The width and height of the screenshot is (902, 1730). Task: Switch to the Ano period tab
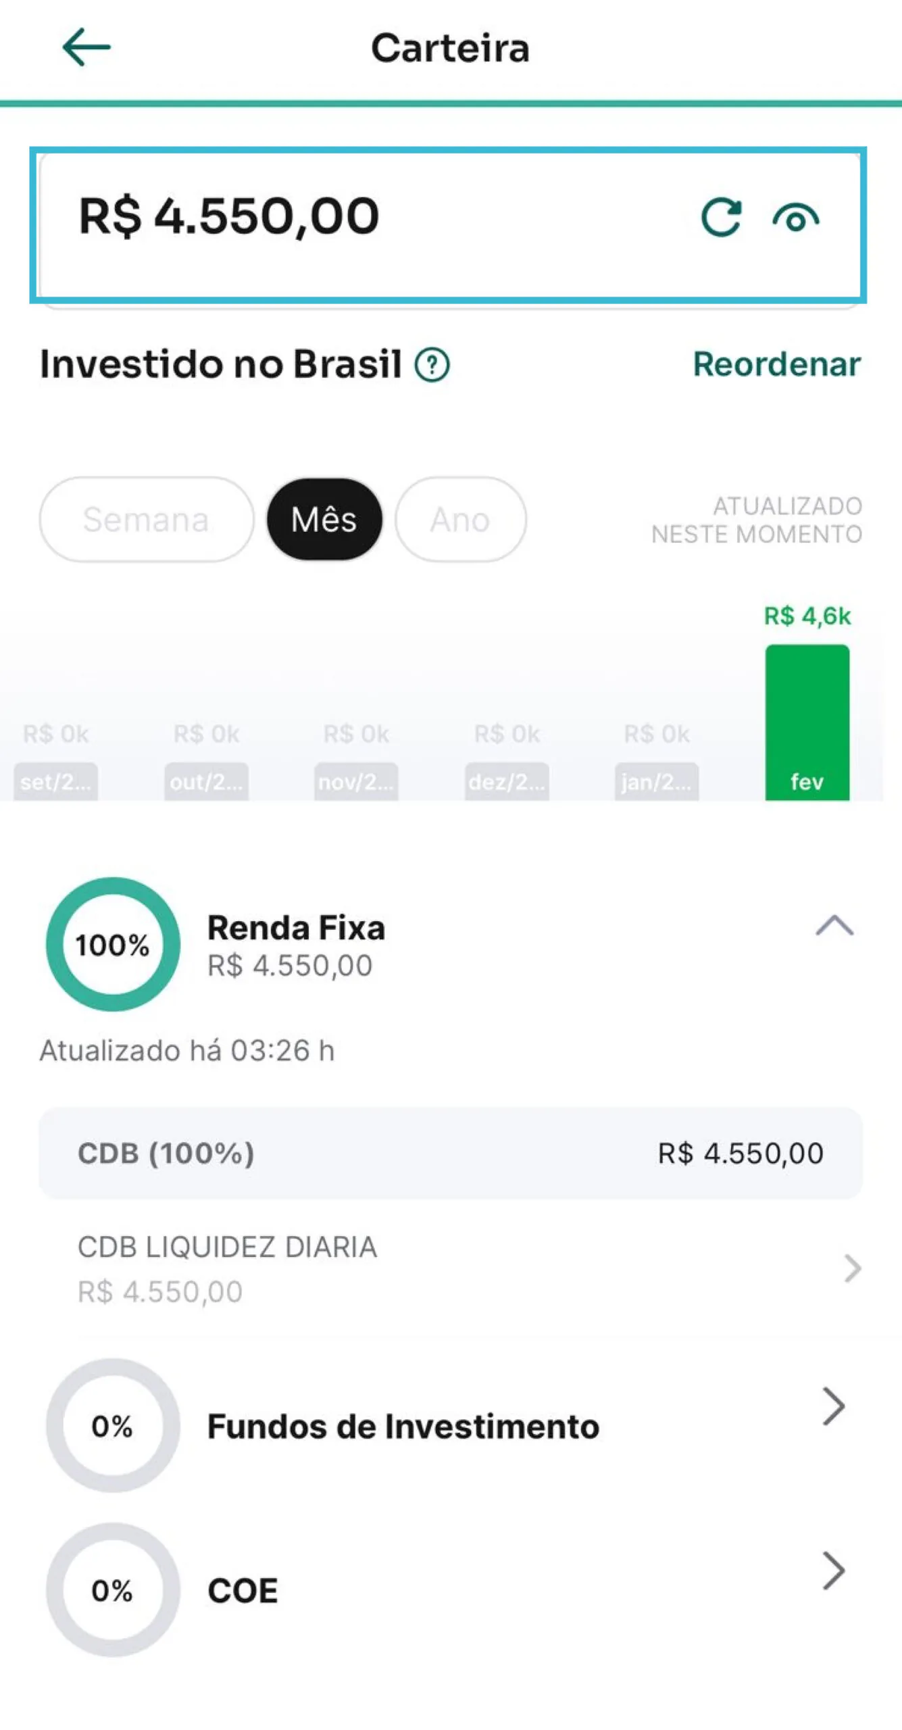[x=460, y=519]
